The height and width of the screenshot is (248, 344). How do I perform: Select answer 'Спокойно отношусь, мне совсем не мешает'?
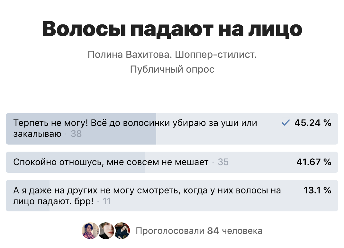click(172, 162)
